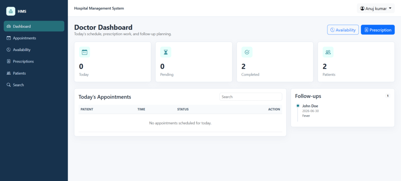
Task: Click the TIME column header
Action: [141, 109]
